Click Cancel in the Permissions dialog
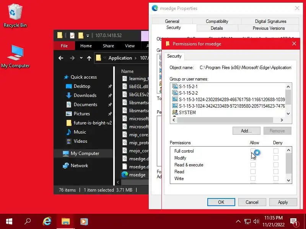306x229 pixels. pyautogui.click(x=252, y=202)
